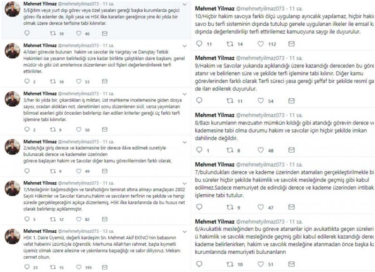
Task: Reply to the tweet starting "3/her iki yılda"
Action: 26,129
